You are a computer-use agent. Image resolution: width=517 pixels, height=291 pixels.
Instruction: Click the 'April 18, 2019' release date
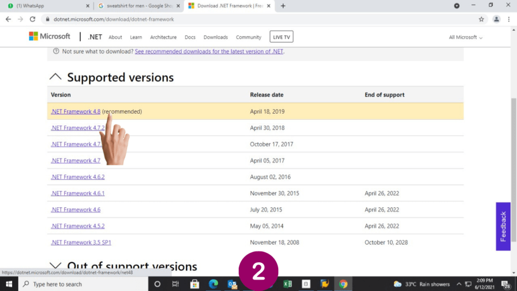pos(267,112)
